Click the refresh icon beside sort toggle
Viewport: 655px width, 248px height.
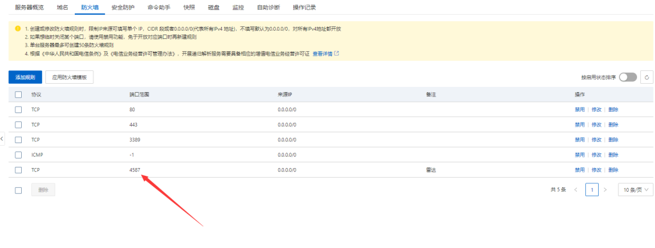point(647,77)
